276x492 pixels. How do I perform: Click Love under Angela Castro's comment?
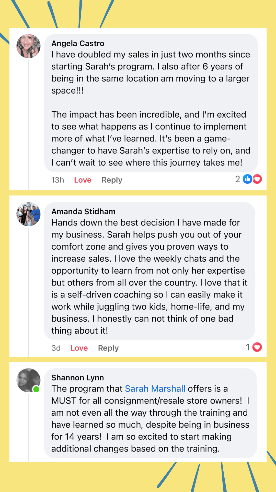point(83,180)
